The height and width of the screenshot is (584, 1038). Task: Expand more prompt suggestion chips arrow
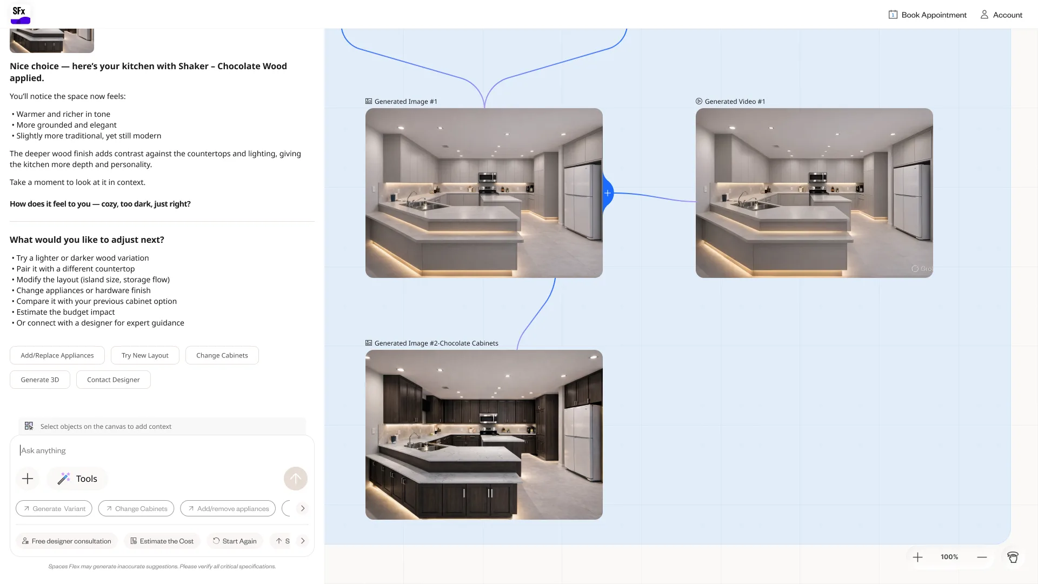point(303,508)
